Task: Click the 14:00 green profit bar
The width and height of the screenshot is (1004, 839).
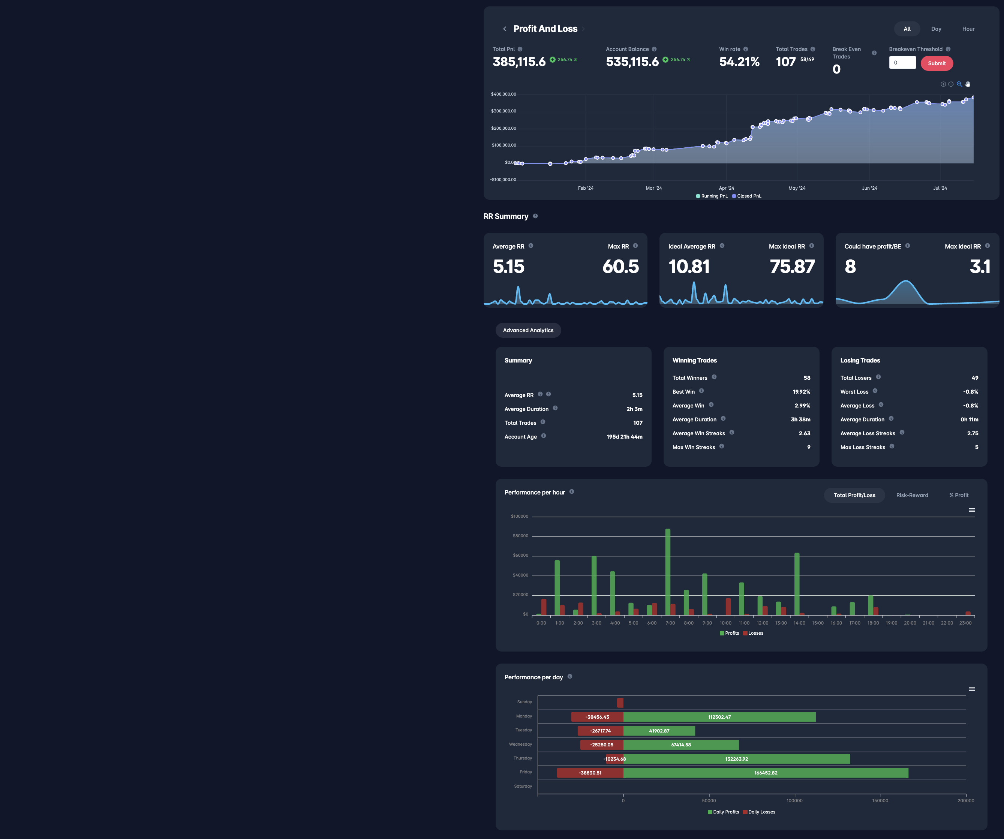Action: tap(797, 584)
